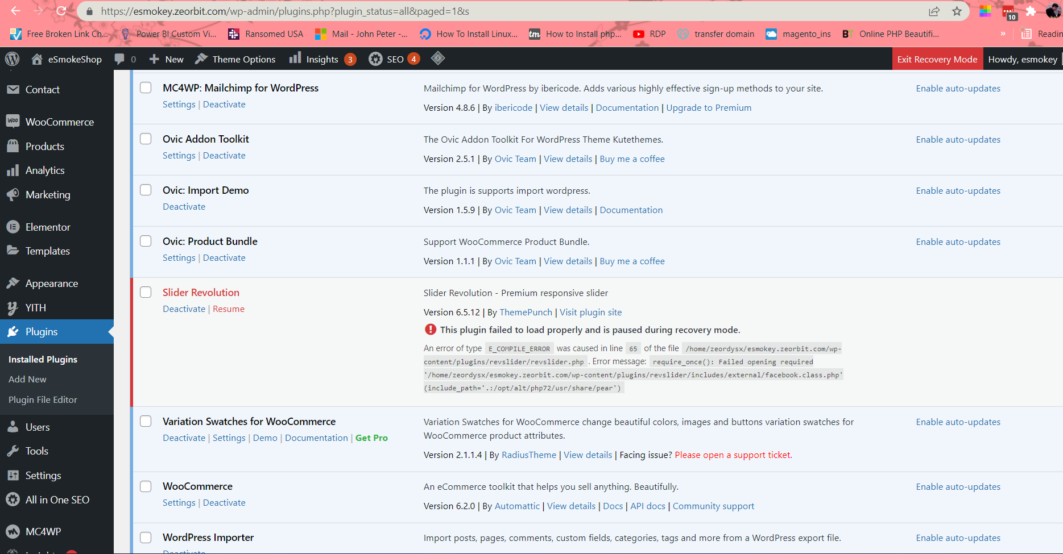Click the All in One SEO gear icon
1063x554 pixels.
point(13,499)
